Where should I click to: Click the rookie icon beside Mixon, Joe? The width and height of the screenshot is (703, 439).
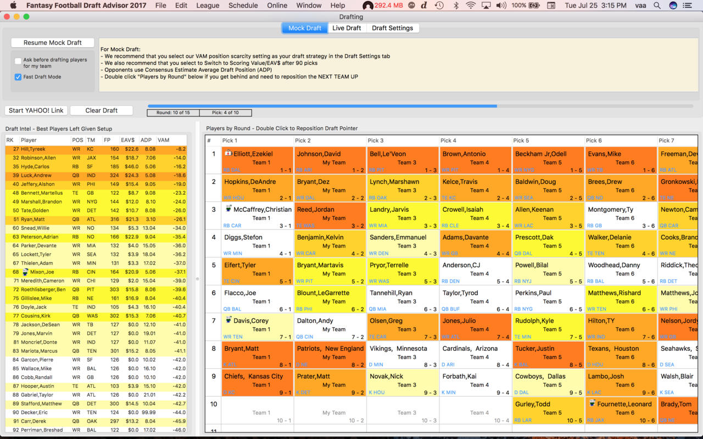[x=25, y=272]
